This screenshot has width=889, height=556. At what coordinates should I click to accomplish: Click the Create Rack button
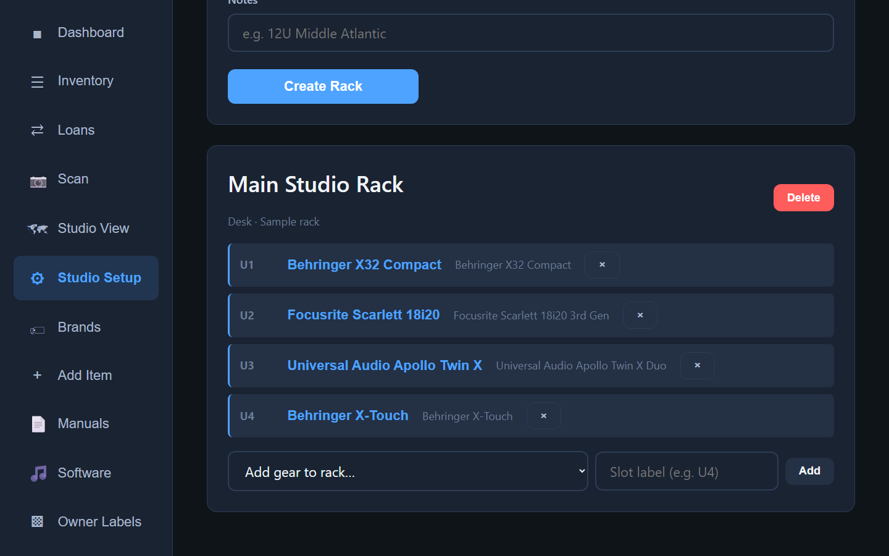point(323,86)
